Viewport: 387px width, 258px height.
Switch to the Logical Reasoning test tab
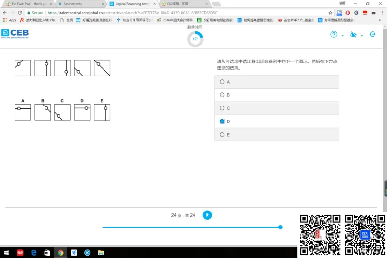point(132,4)
